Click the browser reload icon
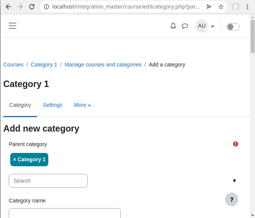The image size is (255, 218). (32, 7)
